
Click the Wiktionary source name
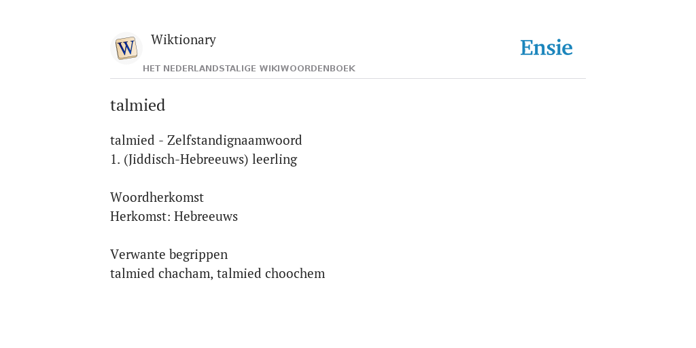[x=184, y=39]
